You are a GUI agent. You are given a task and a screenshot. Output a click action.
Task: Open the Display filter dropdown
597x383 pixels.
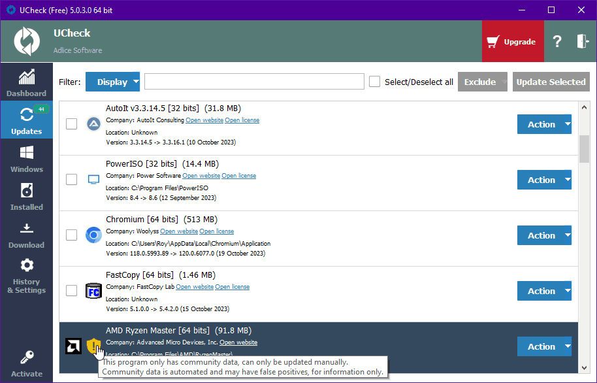click(112, 82)
